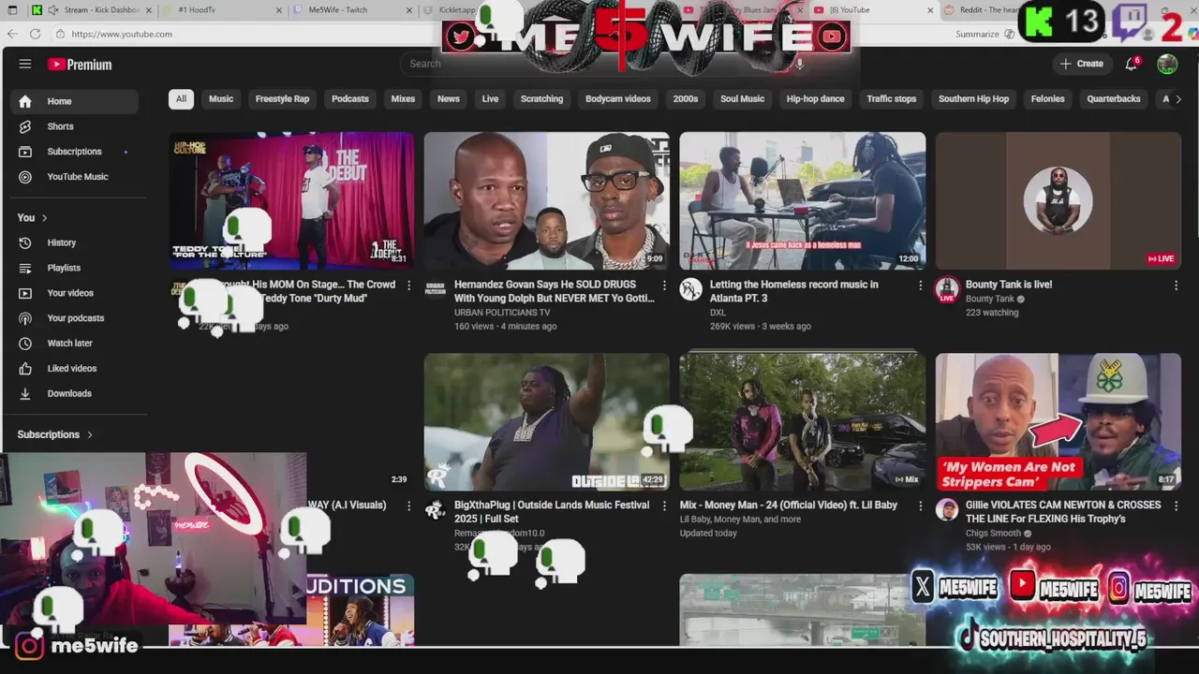This screenshot has width=1199, height=674.
Task: Select the Podcasts chip
Action: (350, 99)
